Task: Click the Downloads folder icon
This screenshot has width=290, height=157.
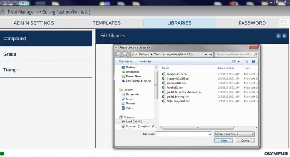Action: (123, 72)
